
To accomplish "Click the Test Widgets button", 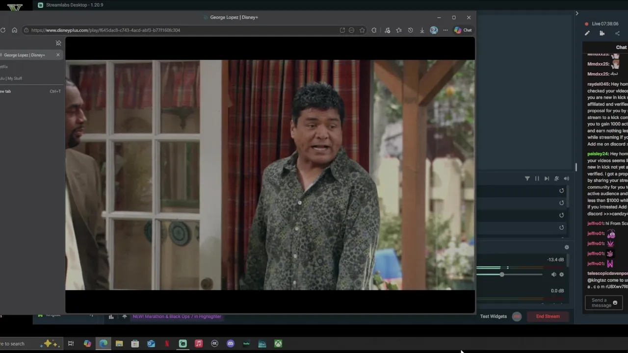I will 493,316.
